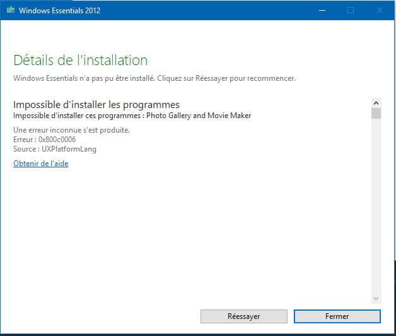The image size is (396, 336).
Task: Minimize the Windows Essentials 2012 window
Action: 322,10
